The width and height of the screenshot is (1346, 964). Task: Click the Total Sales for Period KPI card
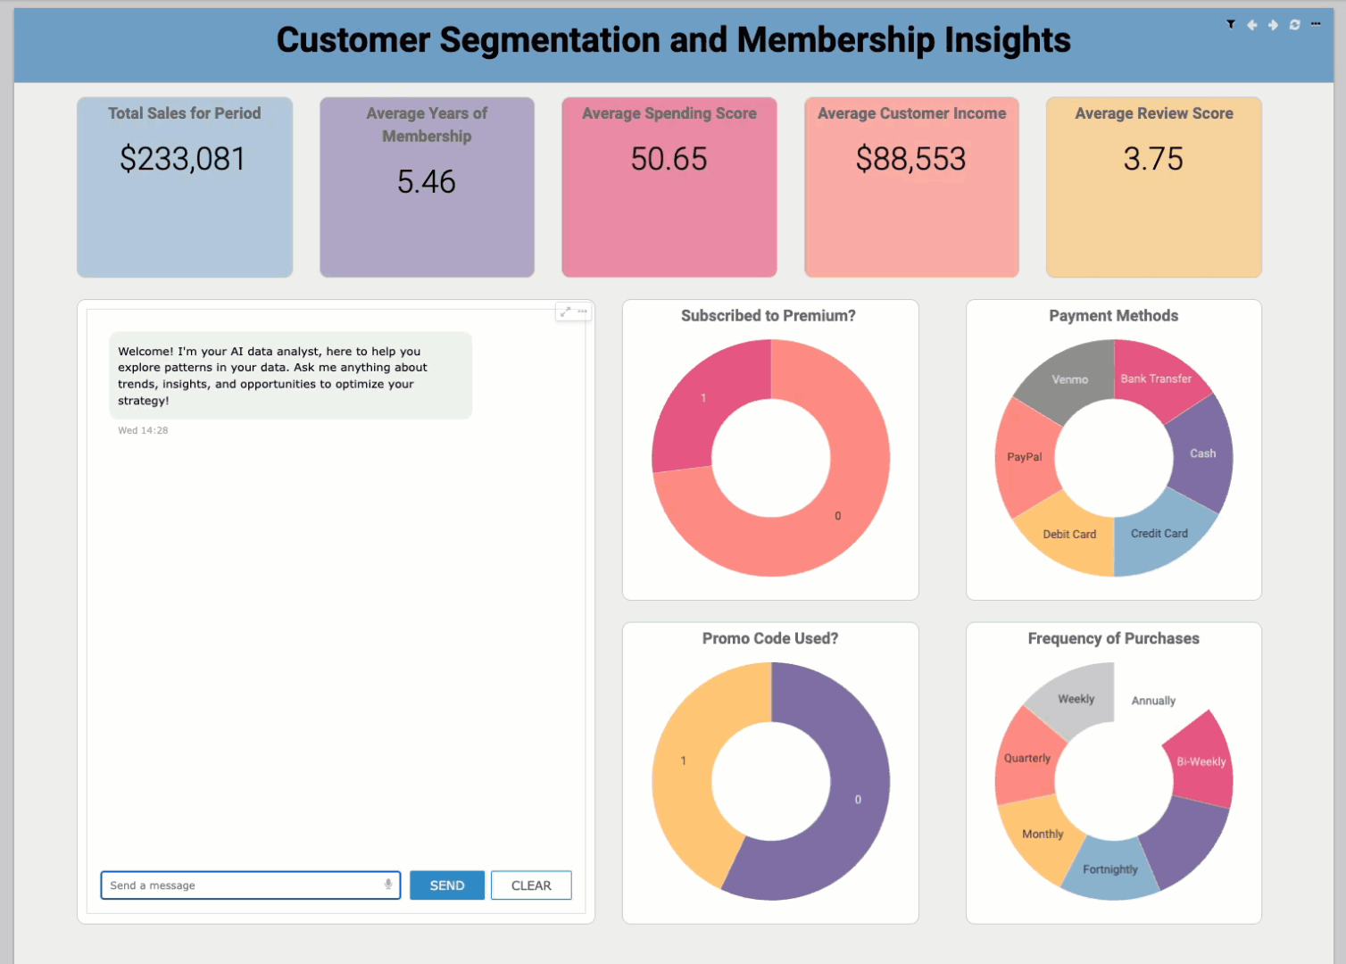(x=184, y=187)
